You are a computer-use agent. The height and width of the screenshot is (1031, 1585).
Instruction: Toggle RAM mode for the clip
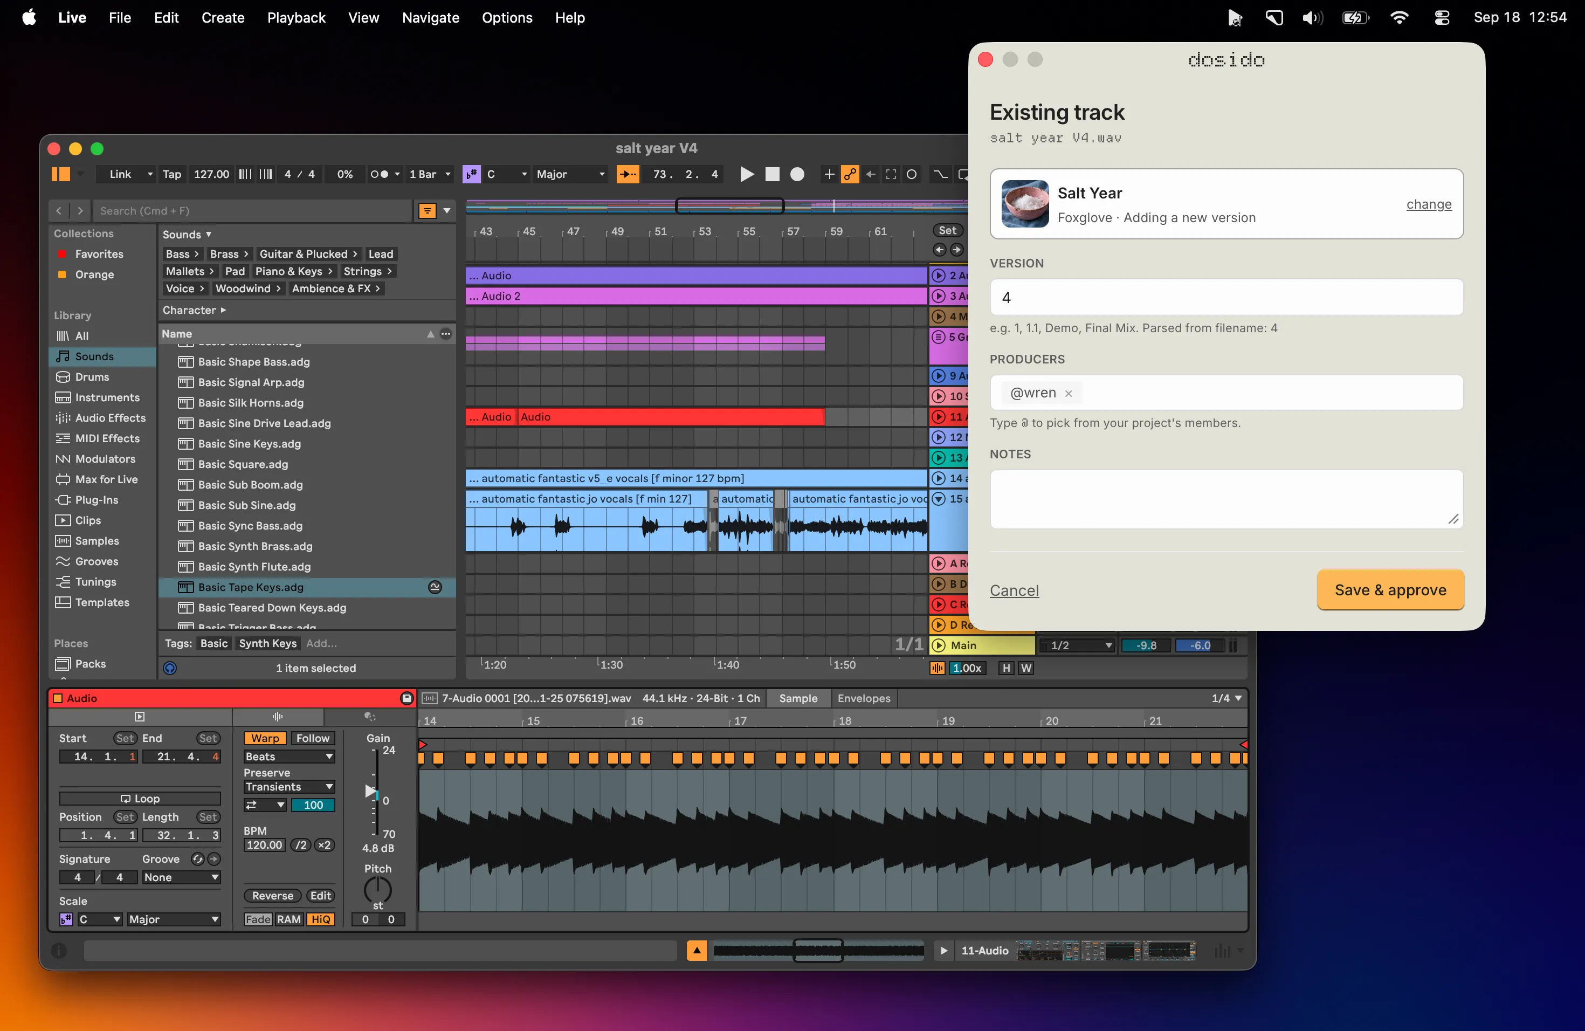pos(288,920)
